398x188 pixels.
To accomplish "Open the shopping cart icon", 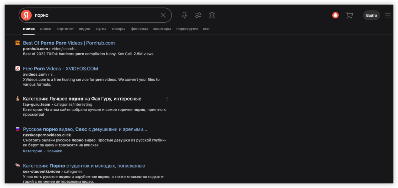I will point(350,15).
